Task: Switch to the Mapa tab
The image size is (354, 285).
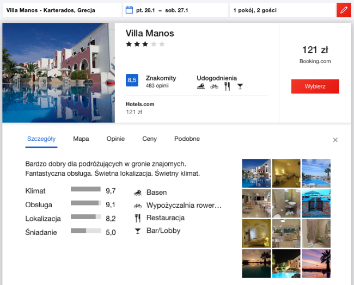Action: coord(81,139)
